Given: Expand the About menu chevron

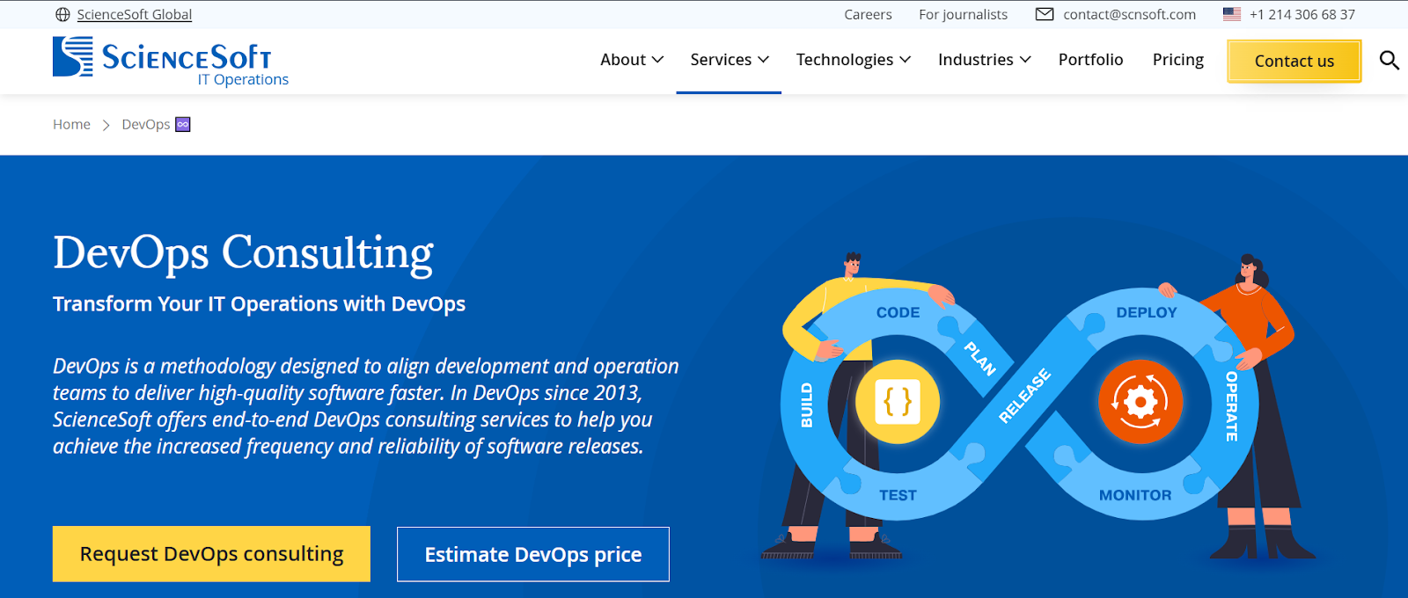Looking at the screenshot, I should (657, 60).
